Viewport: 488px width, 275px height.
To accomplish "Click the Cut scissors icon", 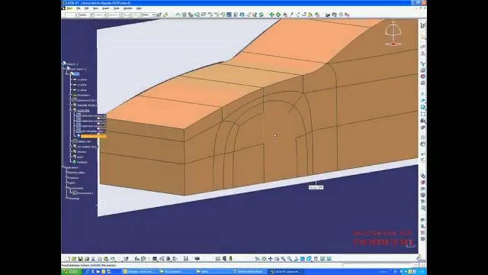I will click(x=92, y=259).
